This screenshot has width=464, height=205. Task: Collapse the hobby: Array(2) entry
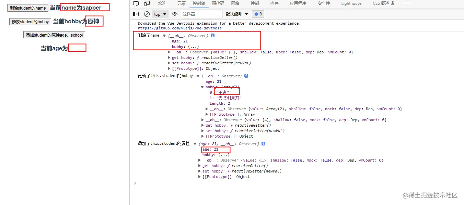(202, 87)
